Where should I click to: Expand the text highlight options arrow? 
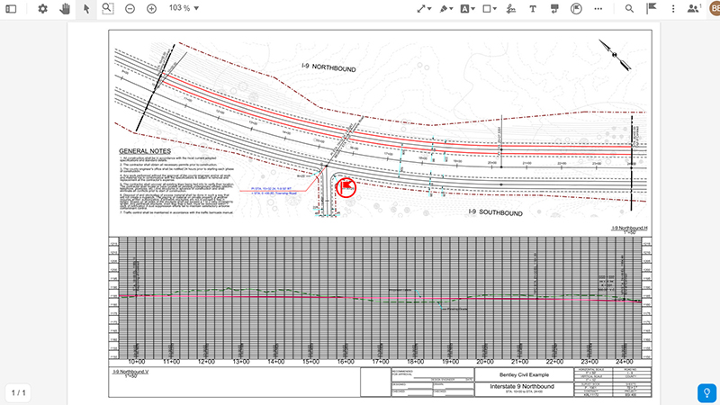[x=472, y=9]
